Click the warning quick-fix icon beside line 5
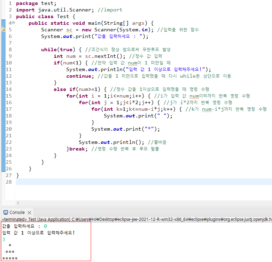272x262 pixels. click(3, 30)
